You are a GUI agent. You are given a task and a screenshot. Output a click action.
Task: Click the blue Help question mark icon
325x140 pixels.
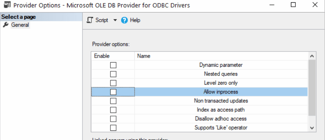coord(124,20)
